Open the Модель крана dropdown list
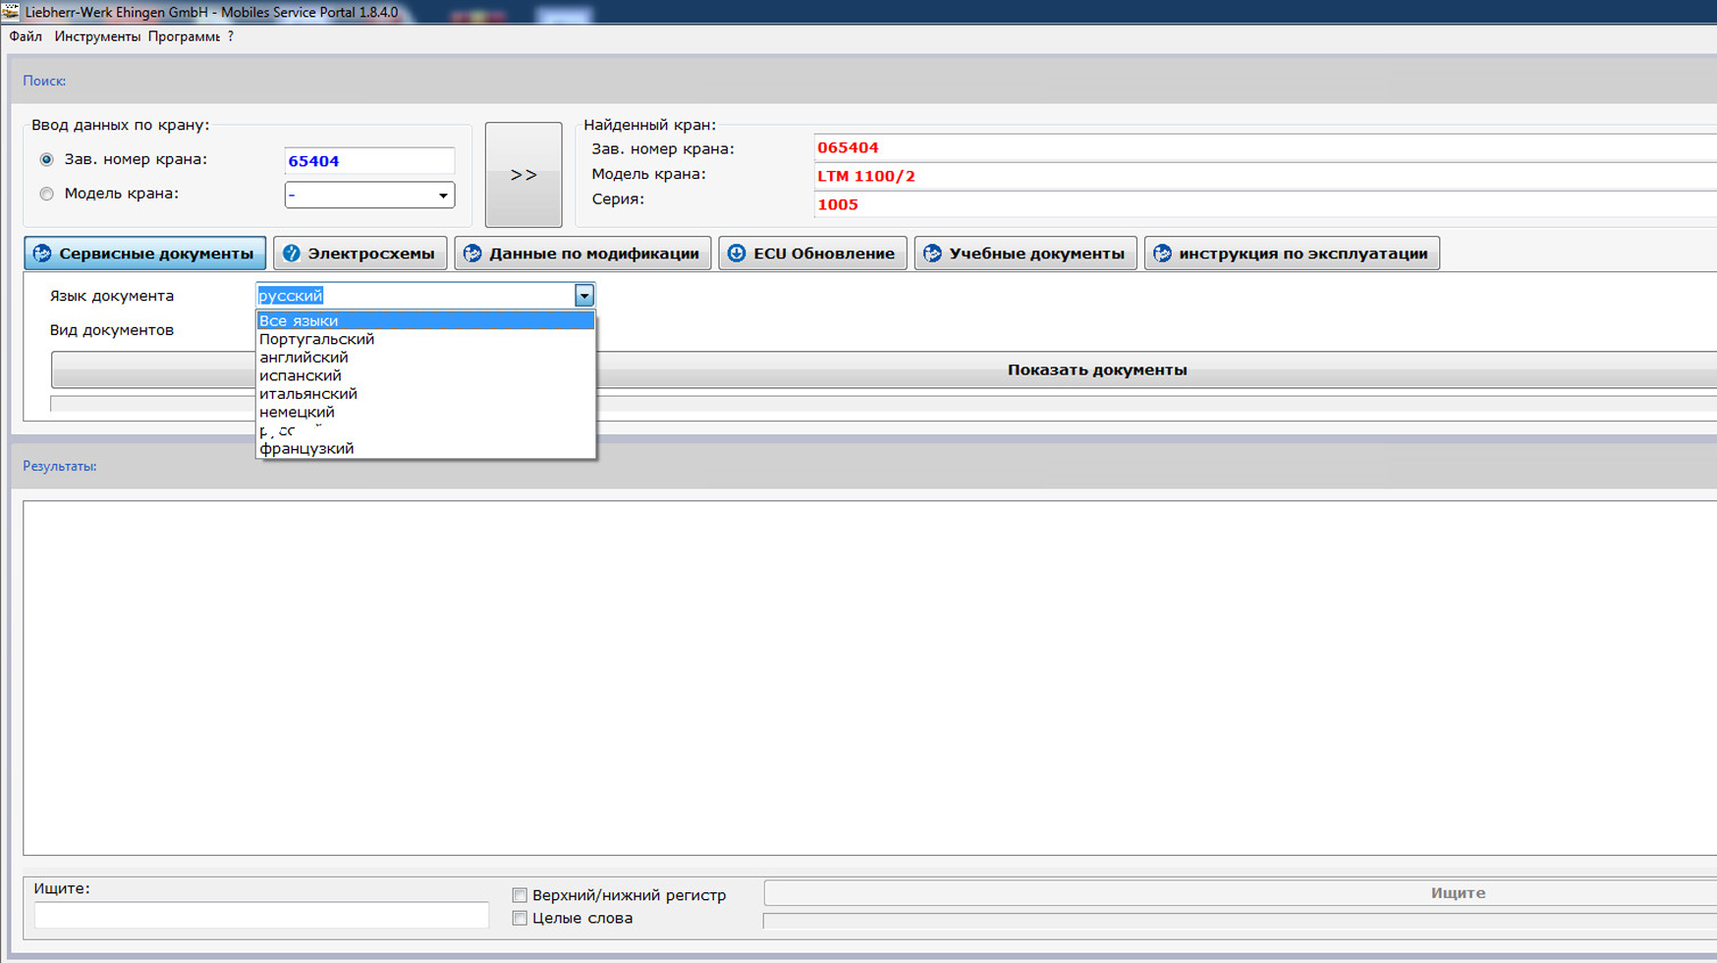This screenshot has height=963, width=1717. tap(443, 196)
